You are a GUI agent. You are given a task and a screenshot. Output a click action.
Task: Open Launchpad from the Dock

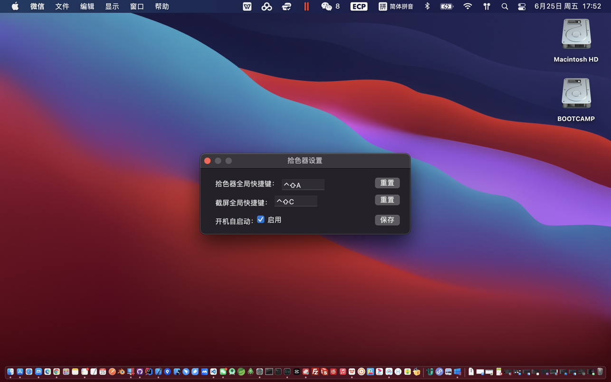click(66, 372)
